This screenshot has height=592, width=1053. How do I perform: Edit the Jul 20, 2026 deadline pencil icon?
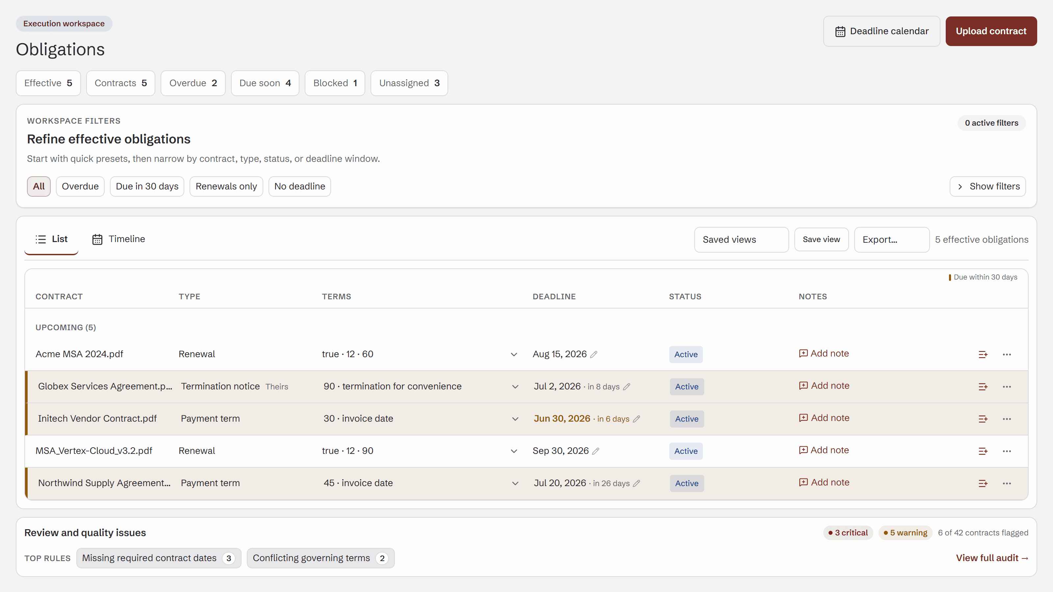636,483
